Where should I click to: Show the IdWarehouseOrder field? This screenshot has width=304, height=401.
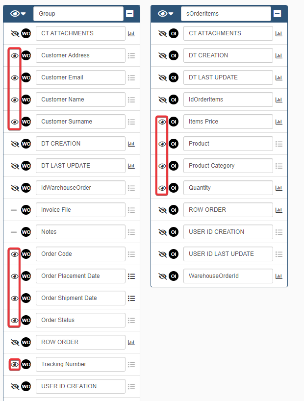(x=15, y=188)
